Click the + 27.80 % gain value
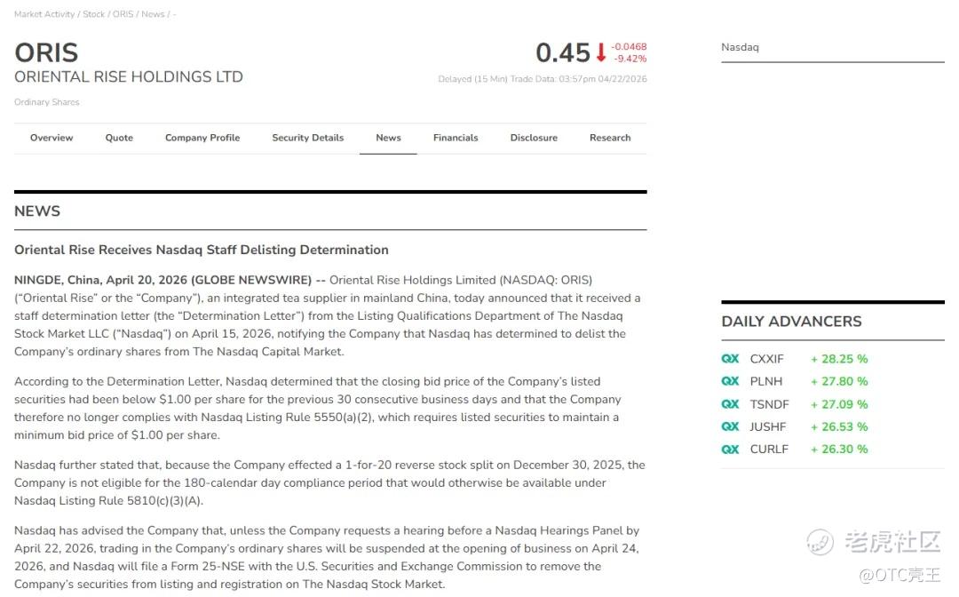 click(839, 381)
